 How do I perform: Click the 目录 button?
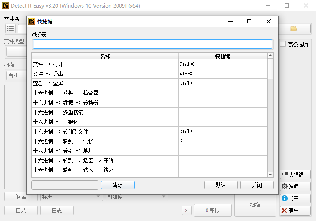click(x=21, y=211)
